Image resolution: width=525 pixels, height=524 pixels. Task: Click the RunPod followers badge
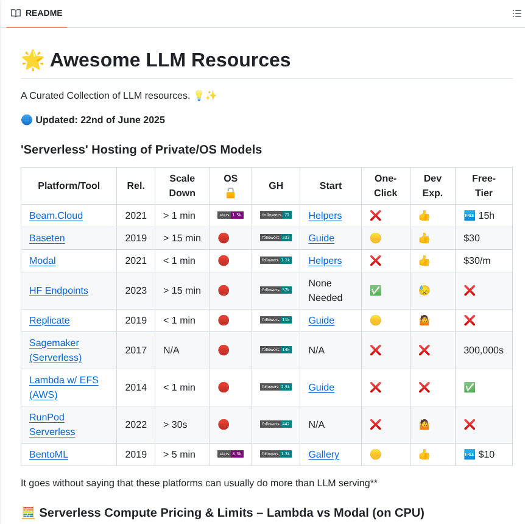[x=275, y=424]
